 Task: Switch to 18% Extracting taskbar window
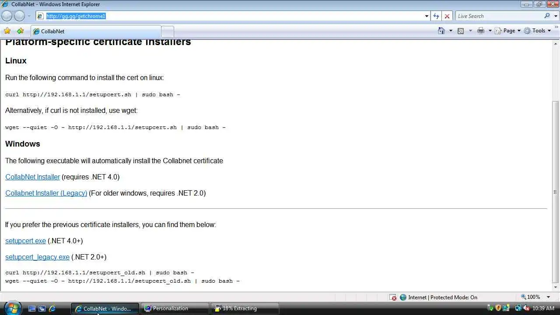[245, 308]
